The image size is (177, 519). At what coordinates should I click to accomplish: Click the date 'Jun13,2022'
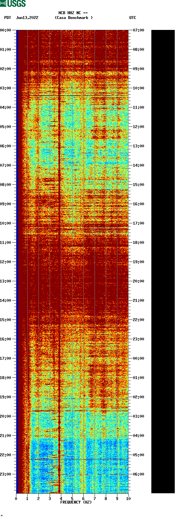point(27,18)
